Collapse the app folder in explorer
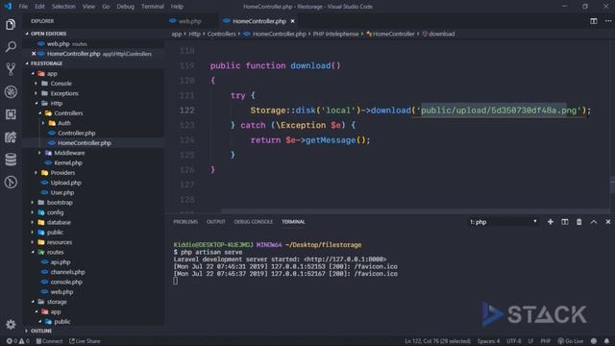615x346 pixels. [x=52, y=74]
